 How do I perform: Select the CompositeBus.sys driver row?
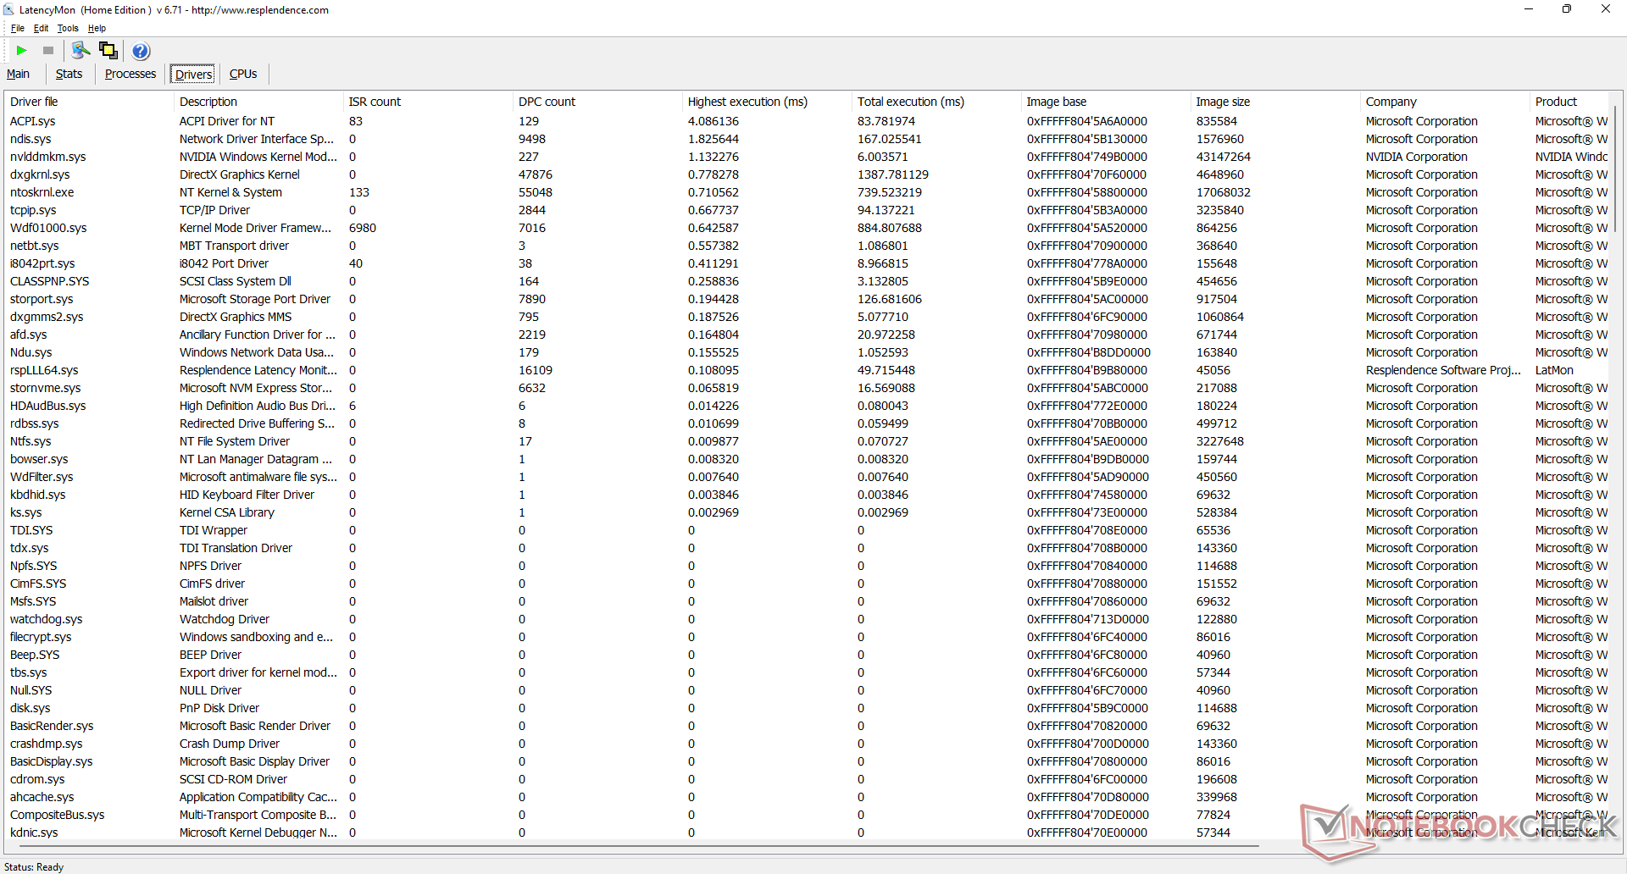tap(807, 815)
